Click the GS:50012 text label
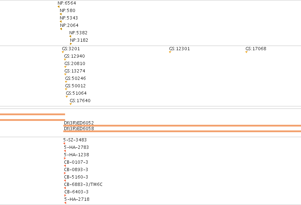This screenshot has width=301, height=205. tap(75, 86)
